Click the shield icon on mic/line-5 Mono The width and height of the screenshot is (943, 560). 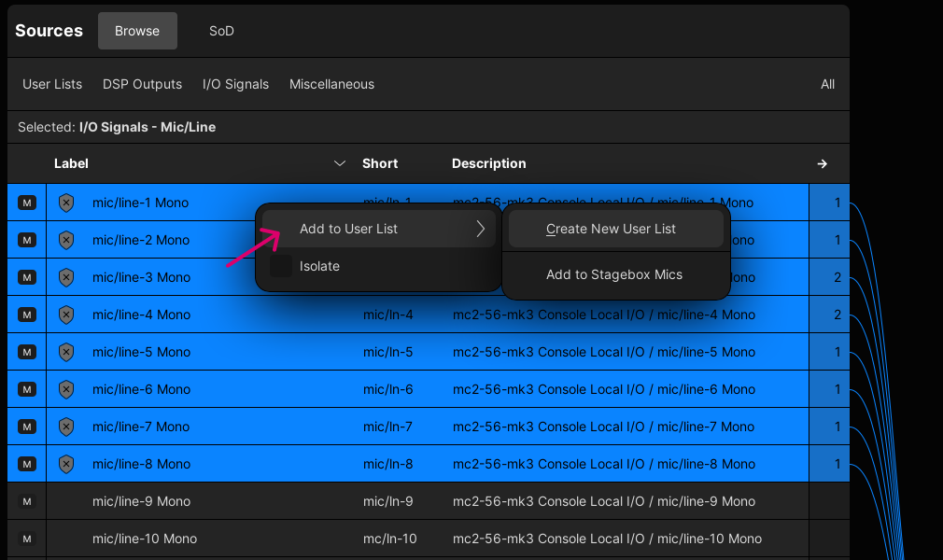66,352
